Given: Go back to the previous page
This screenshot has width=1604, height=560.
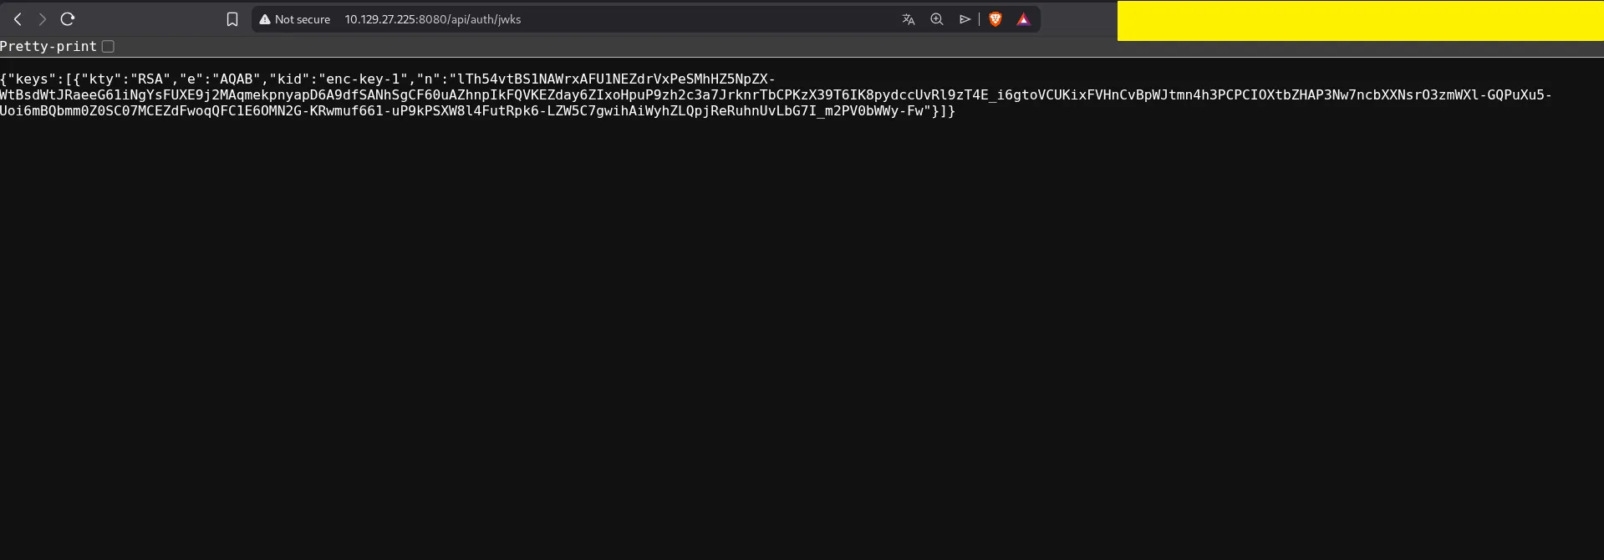Looking at the screenshot, I should pos(18,19).
